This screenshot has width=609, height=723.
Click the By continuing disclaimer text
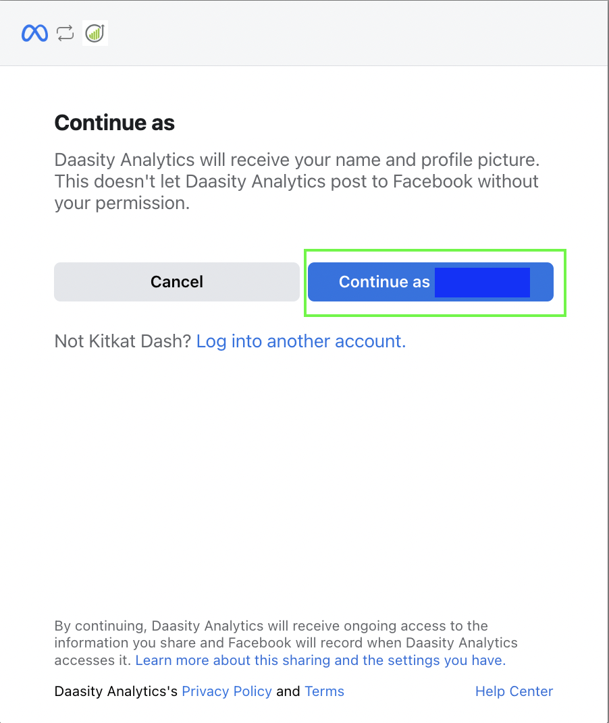click(271, 626)
